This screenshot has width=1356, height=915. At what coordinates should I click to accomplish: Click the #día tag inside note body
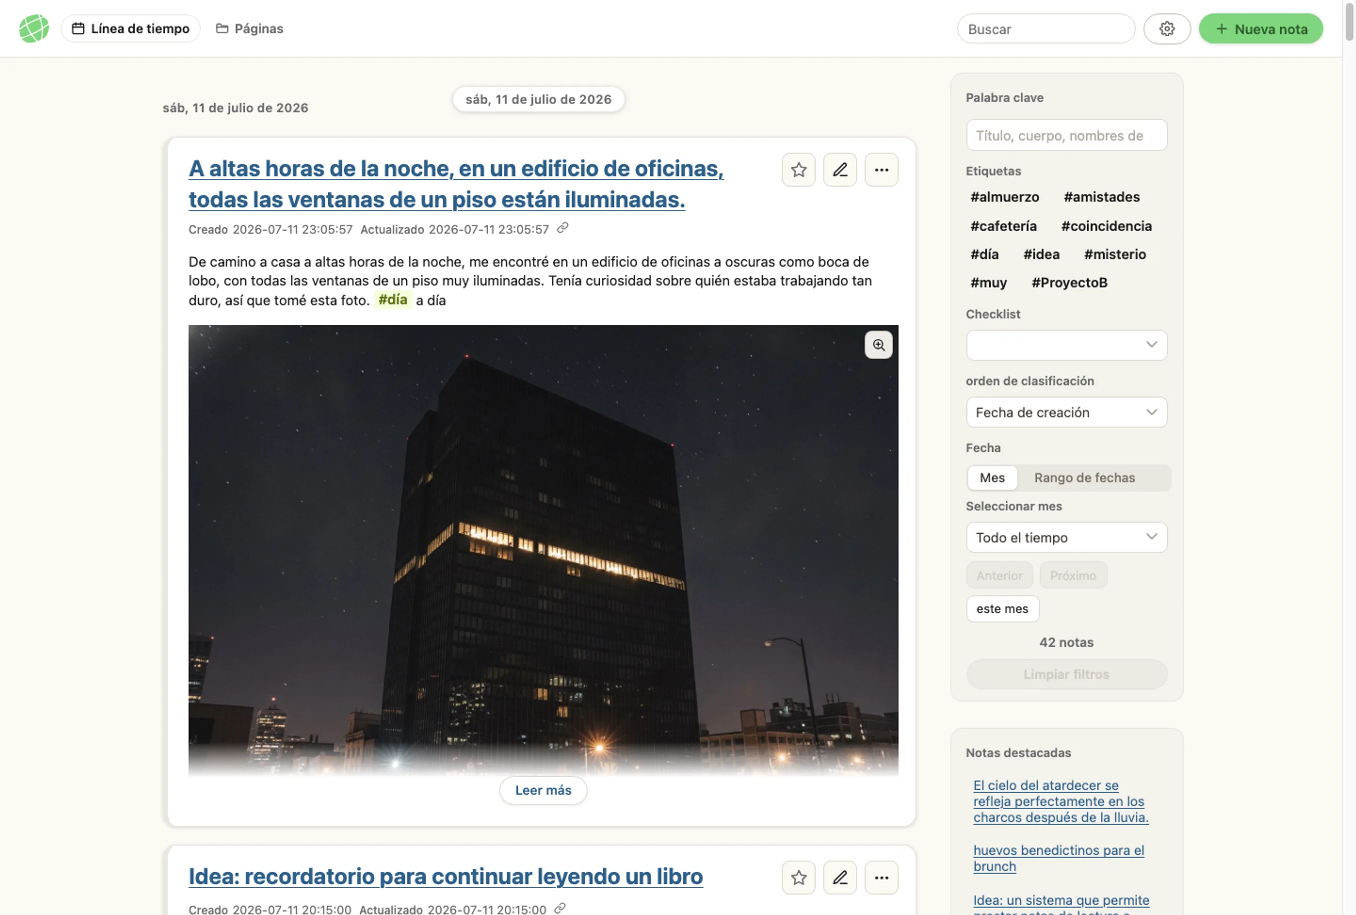[x=393, y=300]
